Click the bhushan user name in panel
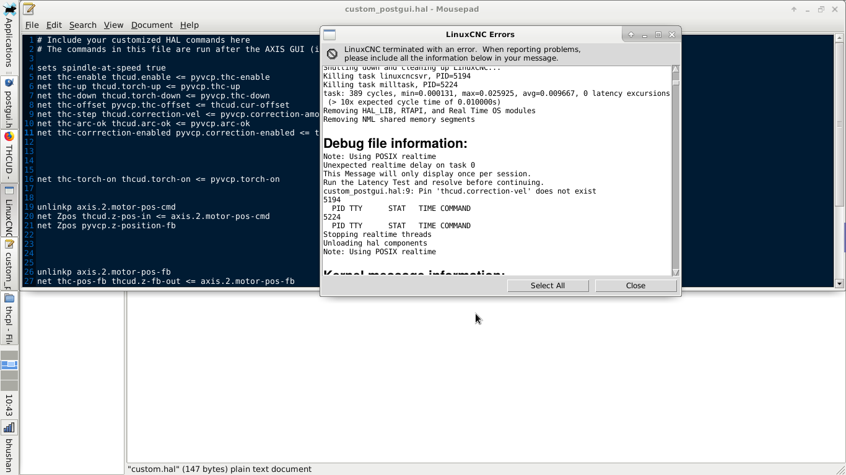 pos(9,455)
